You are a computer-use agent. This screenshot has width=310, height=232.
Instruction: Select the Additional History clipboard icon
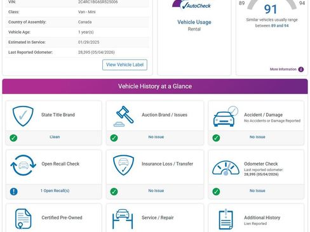click(226, 219)
